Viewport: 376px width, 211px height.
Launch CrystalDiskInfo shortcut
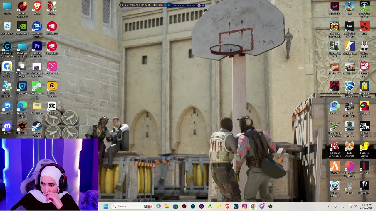(37, 89)
